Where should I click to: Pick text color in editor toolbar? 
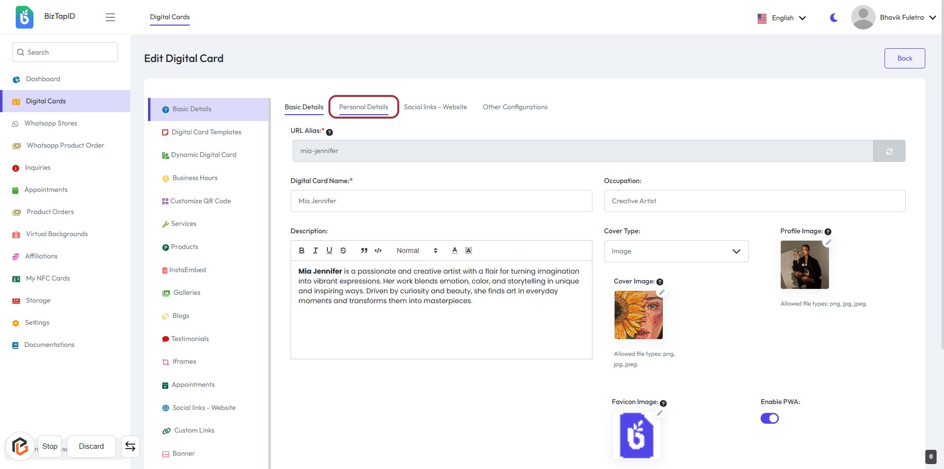coord(454,250)
